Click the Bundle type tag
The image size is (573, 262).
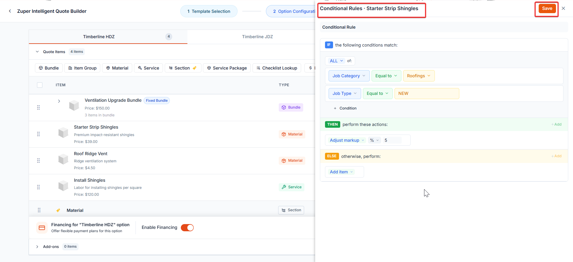coord(291,107)
